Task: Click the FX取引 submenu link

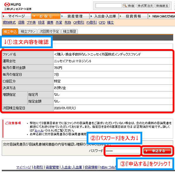Action: coord(92,23)
